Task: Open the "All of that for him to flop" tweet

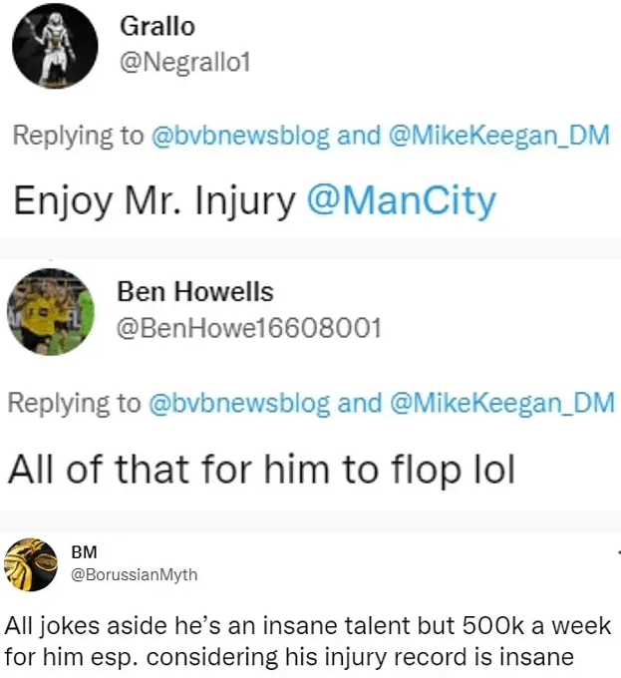Action: pos(261,468)
